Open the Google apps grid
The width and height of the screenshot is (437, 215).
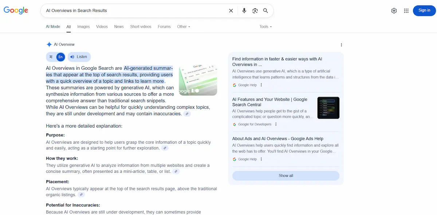coord(406,11)
